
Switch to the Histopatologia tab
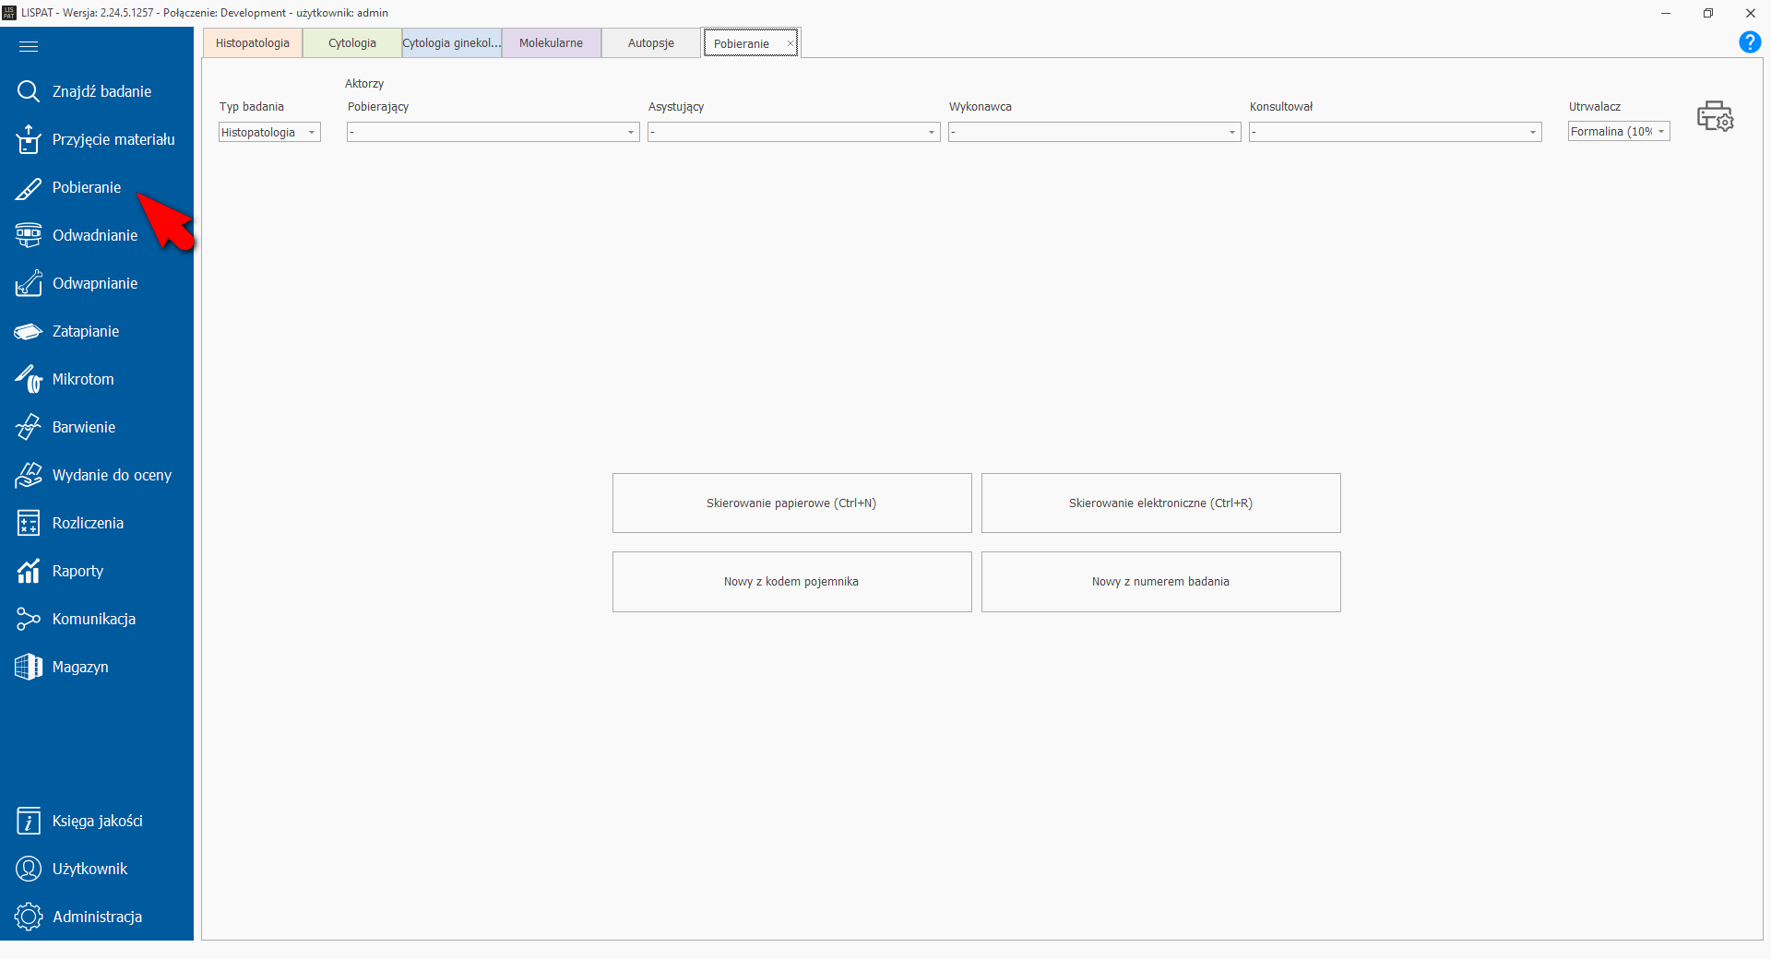(252, 43)
